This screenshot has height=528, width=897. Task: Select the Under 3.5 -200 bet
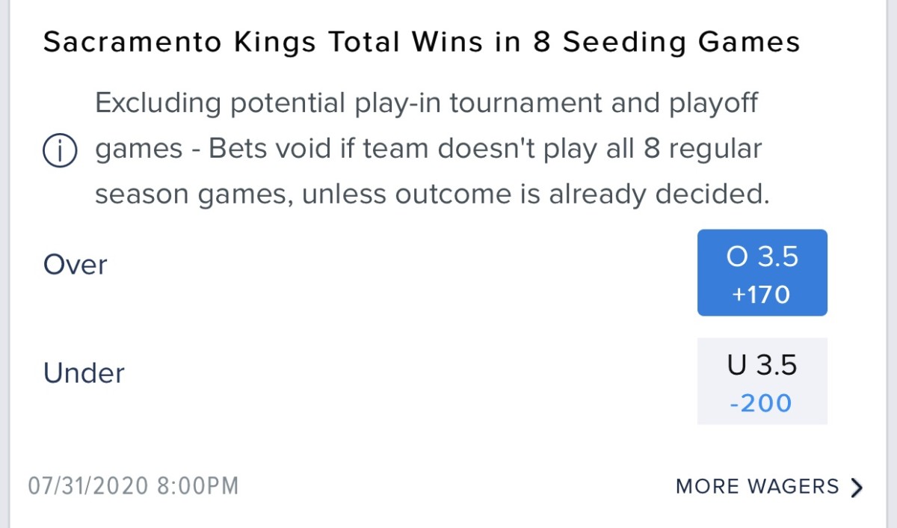762,381
